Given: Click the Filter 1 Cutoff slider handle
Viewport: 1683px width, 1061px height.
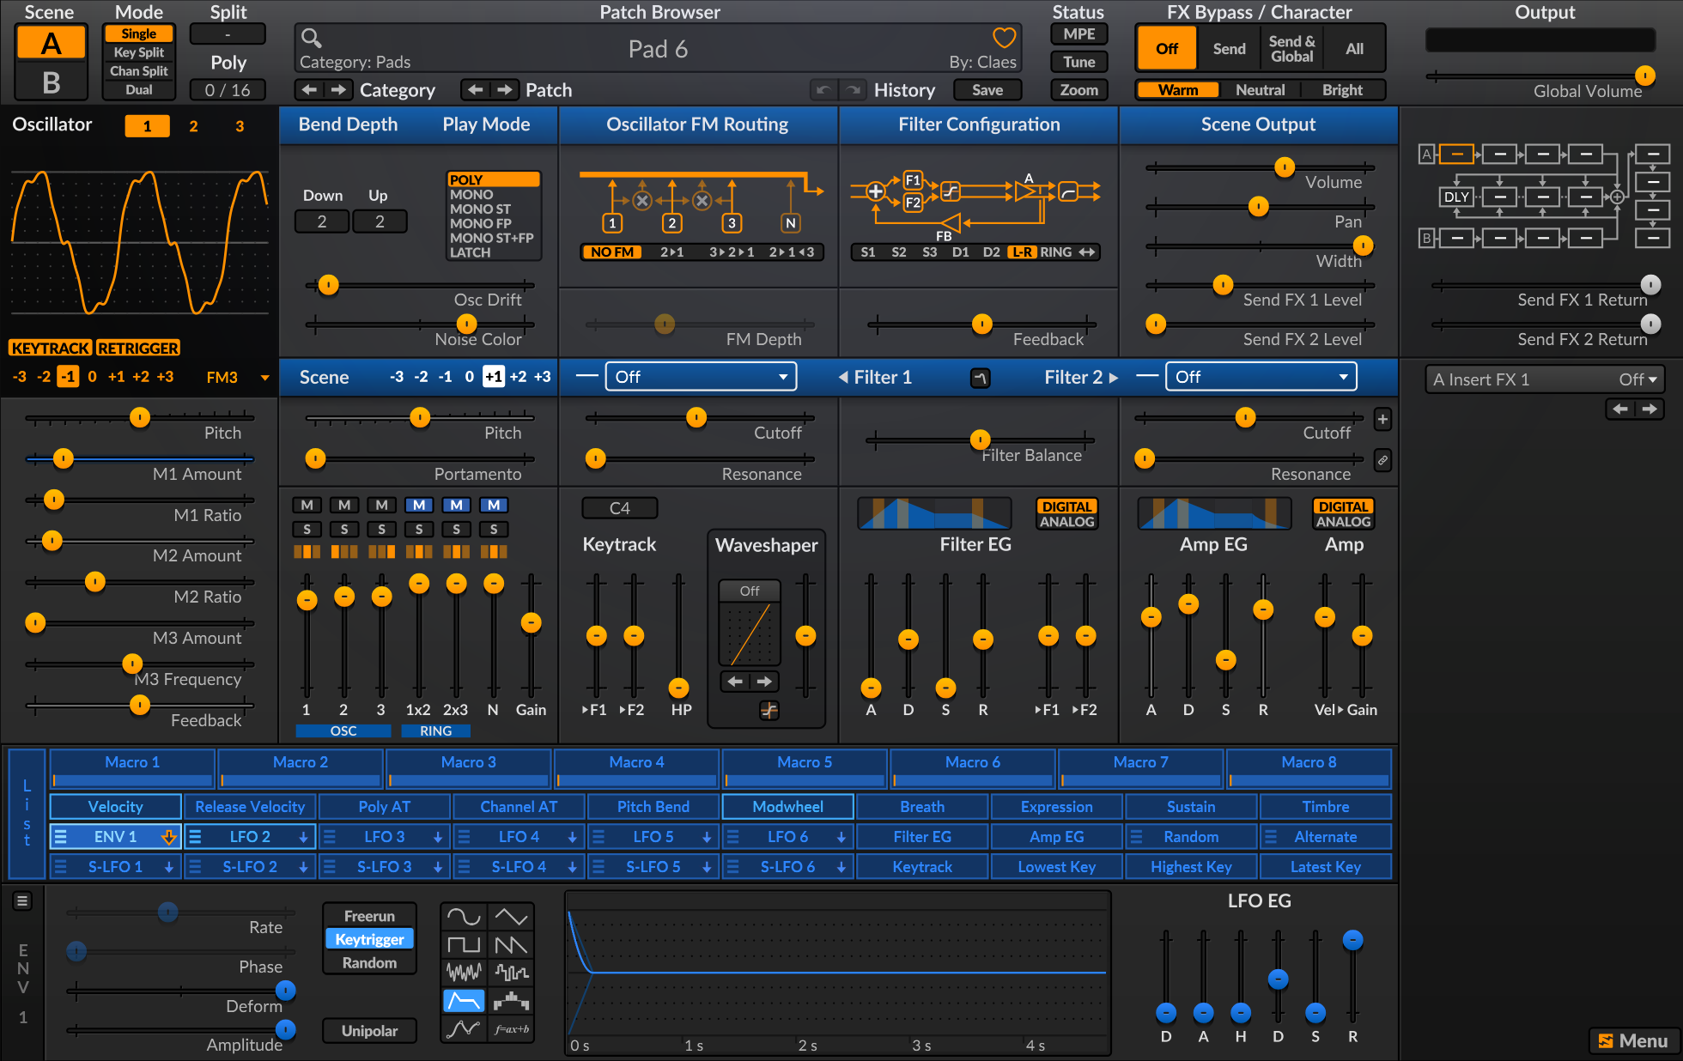Looking at the screenshot, I should (696, 418).
